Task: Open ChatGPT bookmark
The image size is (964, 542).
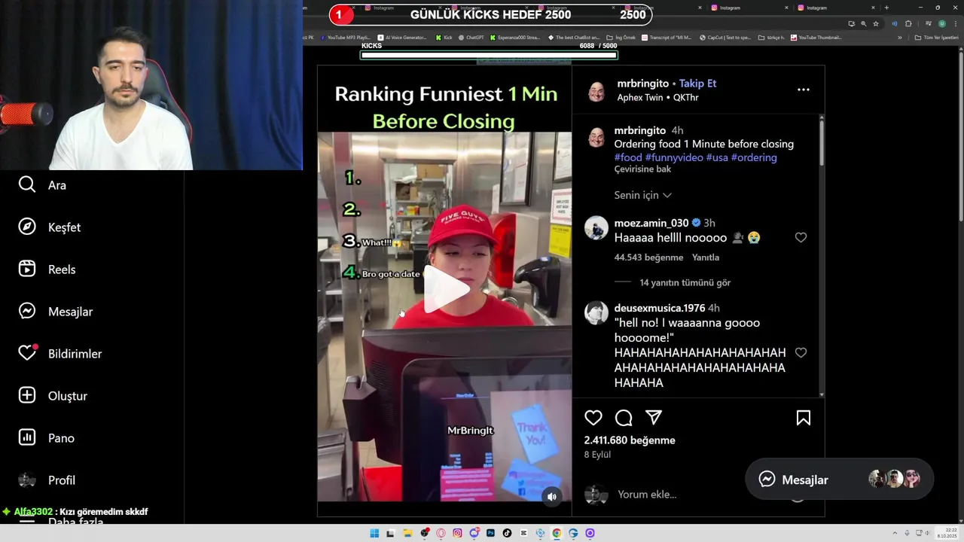Action: coord(471,37)
